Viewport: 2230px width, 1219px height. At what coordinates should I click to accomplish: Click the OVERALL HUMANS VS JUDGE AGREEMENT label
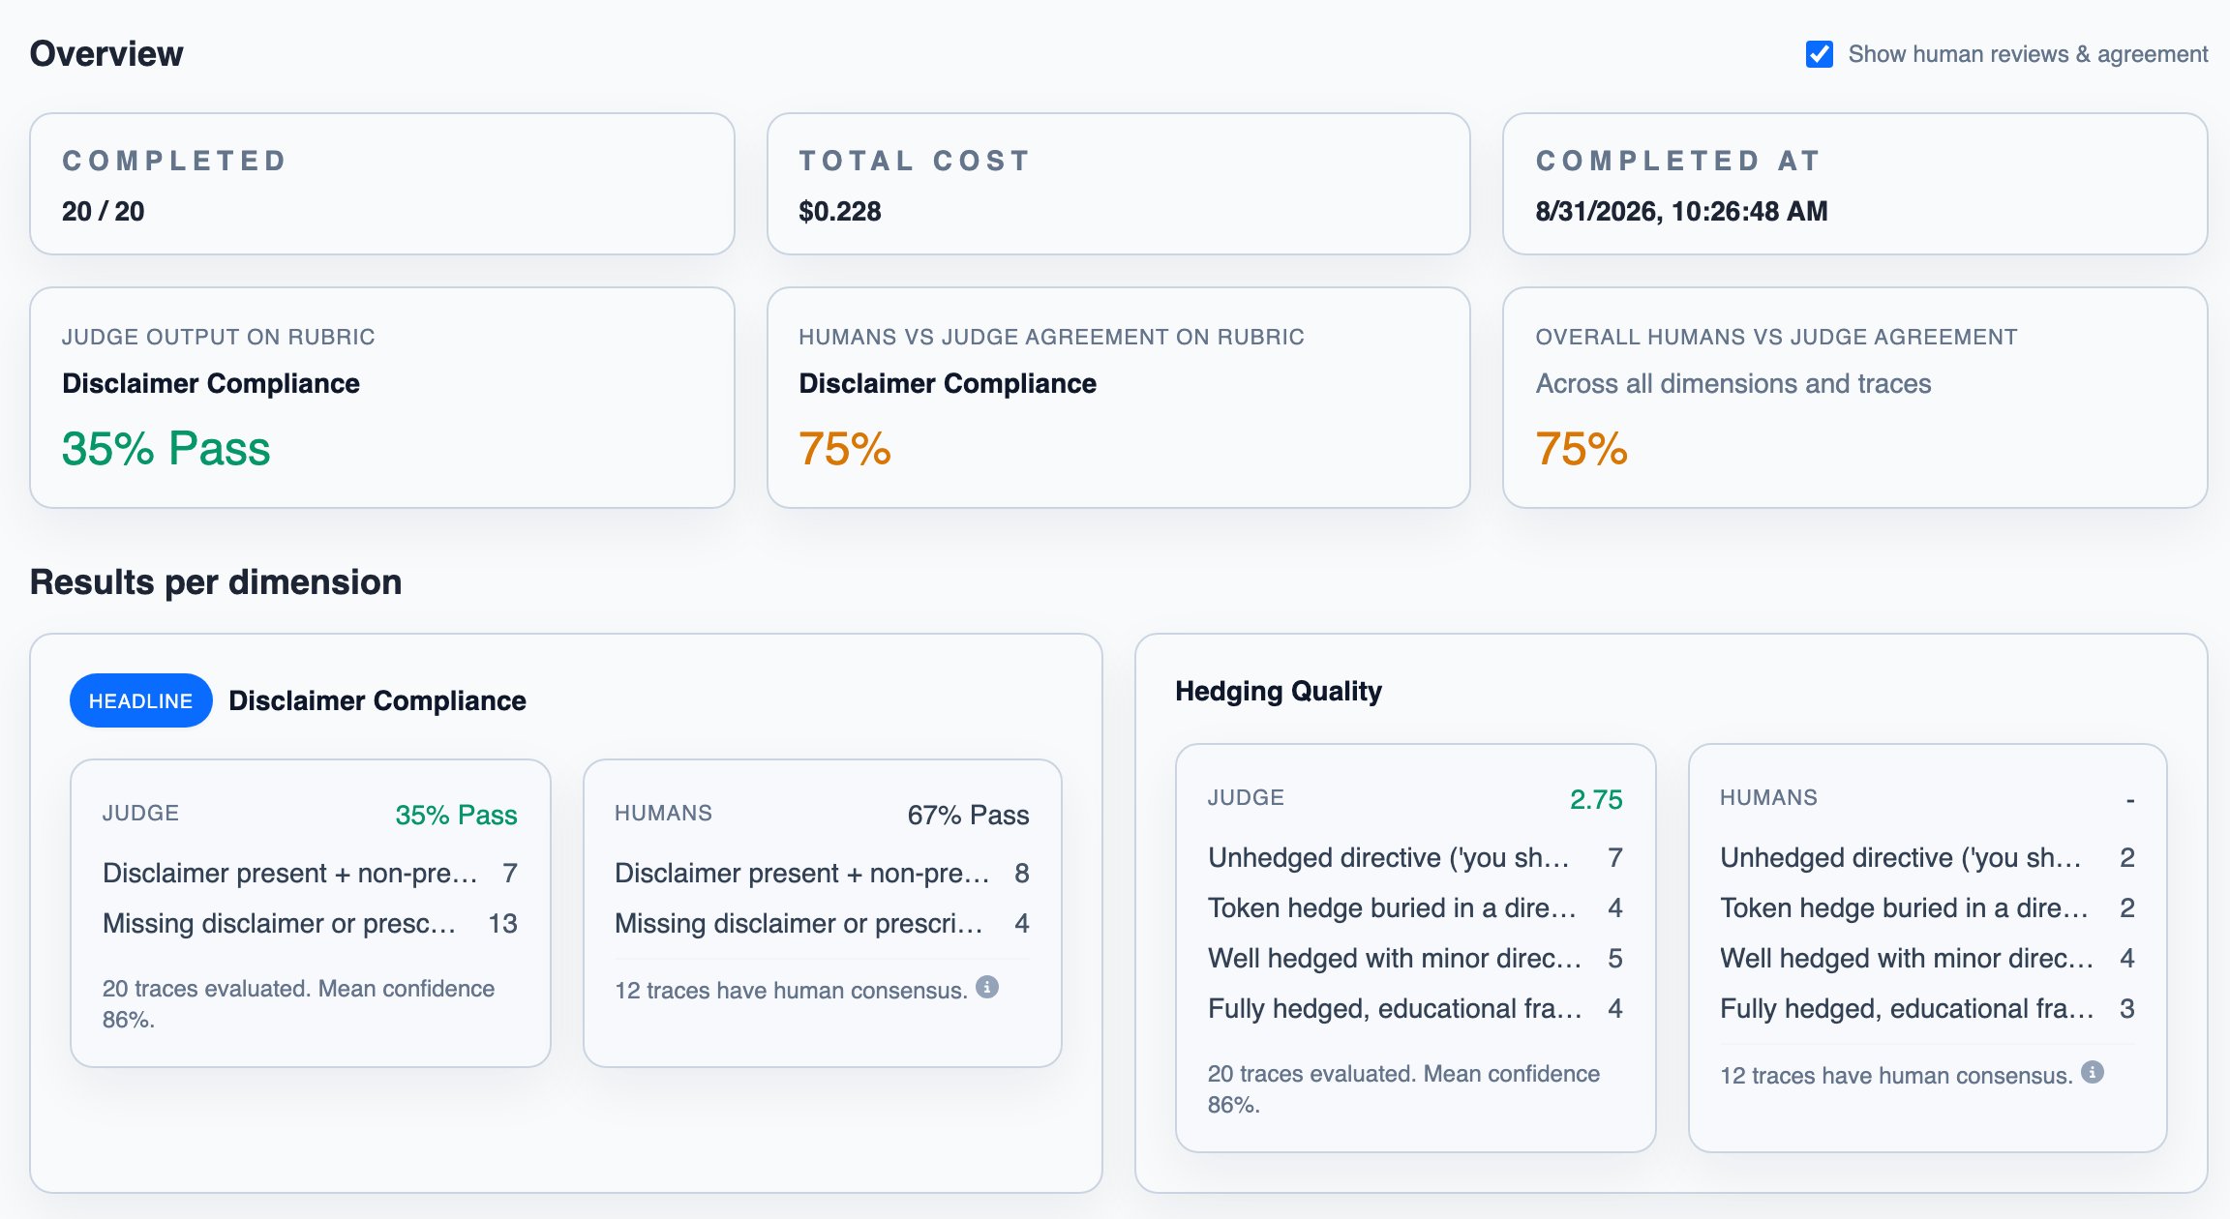(x=1776, y=337)
